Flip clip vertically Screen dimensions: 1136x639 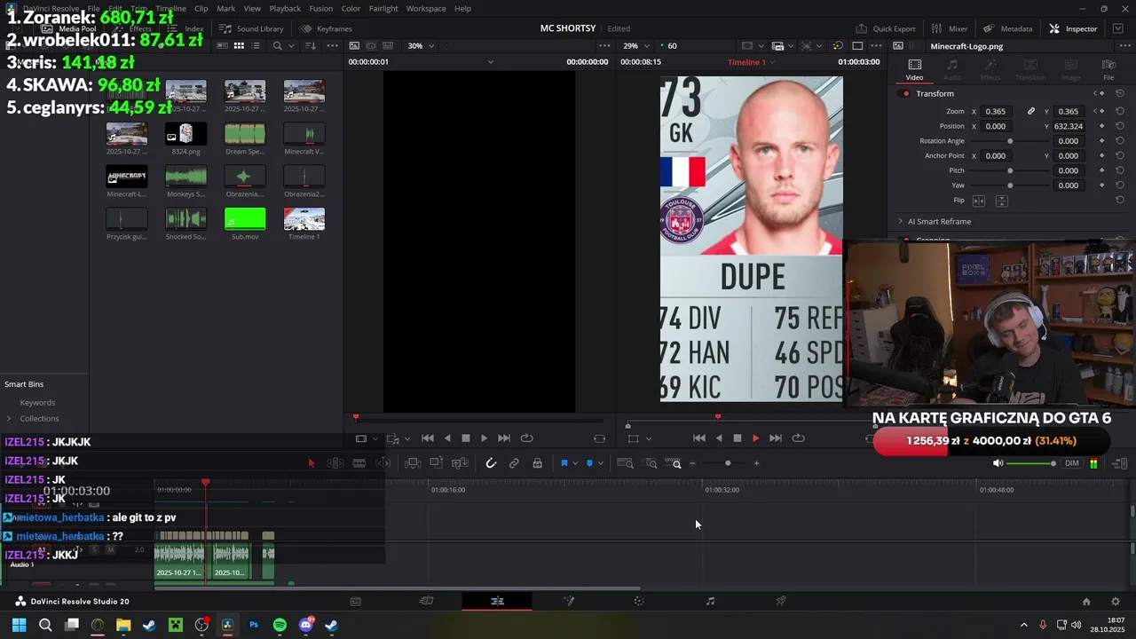pos(1002,201)
